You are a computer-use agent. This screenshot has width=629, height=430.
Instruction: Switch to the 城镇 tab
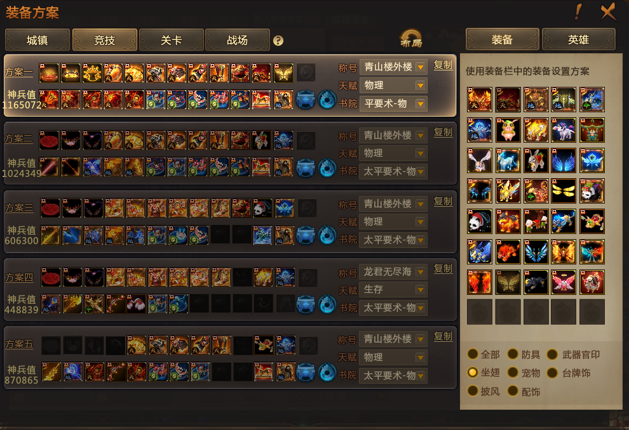pos(37,40)
